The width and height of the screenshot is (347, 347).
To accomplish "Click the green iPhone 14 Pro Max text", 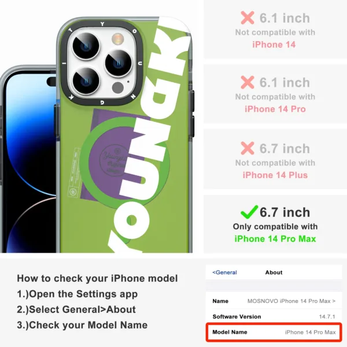I will pyautogui.click(x=275, y=239).
